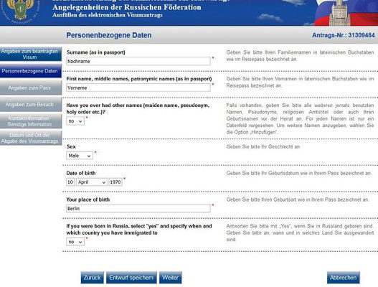Image resolution: width=378 pixels, height=287 pixels.
Task: Open 'Kontaktinformation Sonstige Information' section
Action: tap(30, 121)
